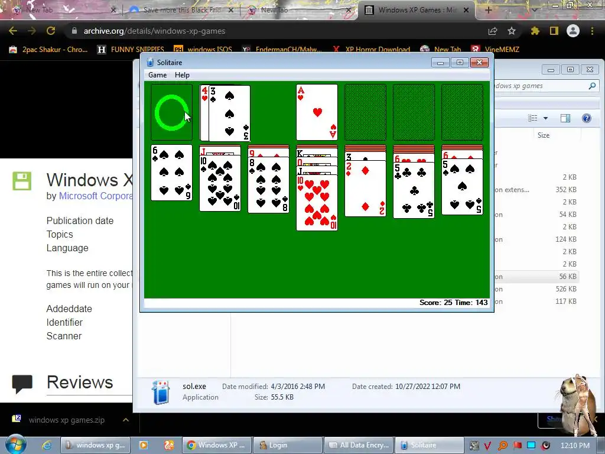This screenshot has height=454, width=605.
Task: Go forward in Chrome browser
Action: [x=32, y=31]
